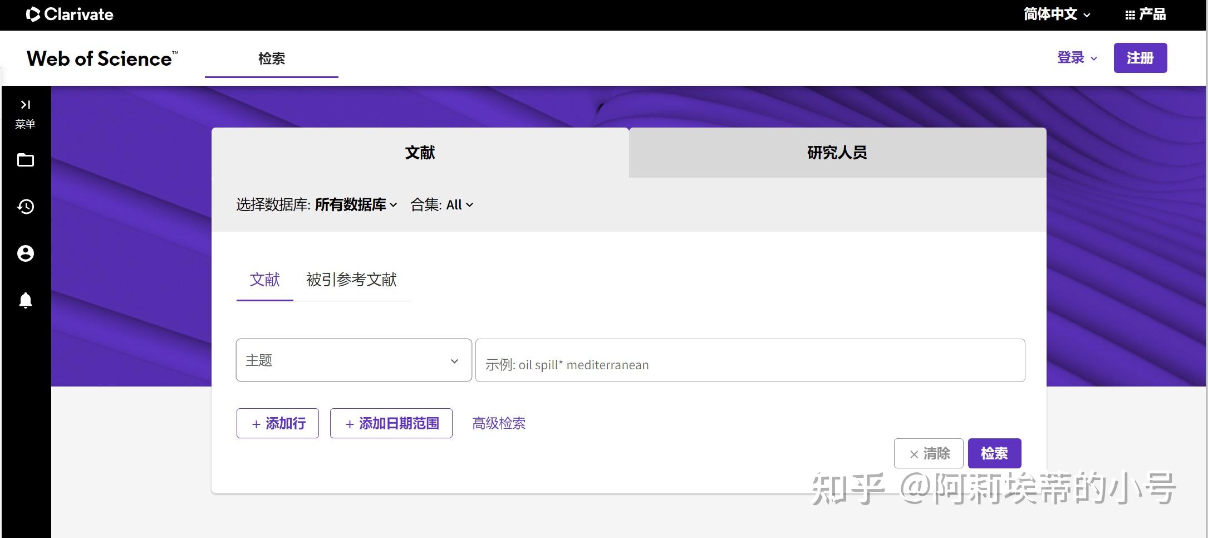1208x538 pixels.
Task: Focus the search query input field
Action: (x=750, y=360)
